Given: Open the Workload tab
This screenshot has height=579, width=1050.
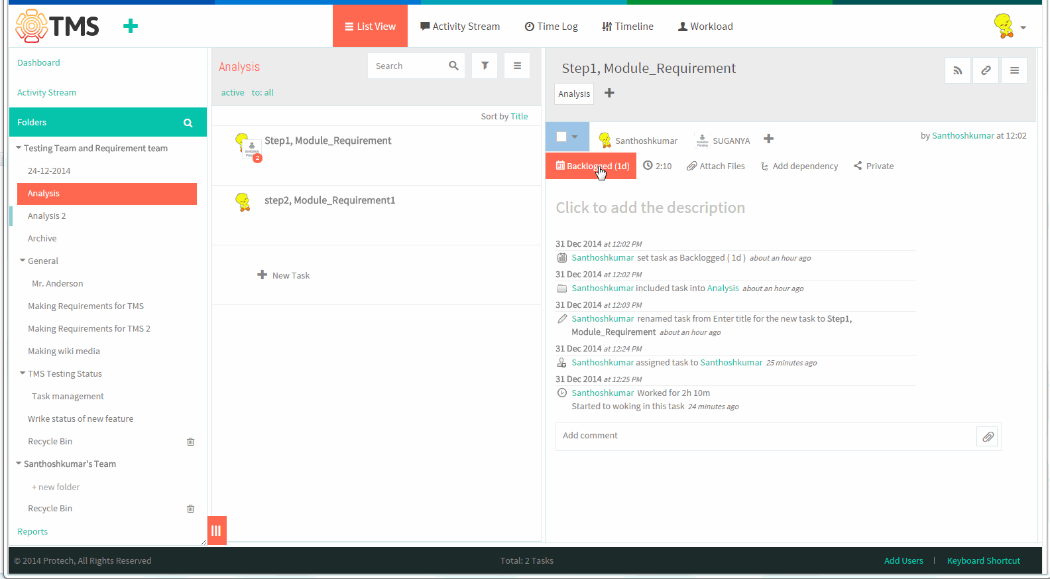Looking at the screenshot, I should [x=705, y=27].
